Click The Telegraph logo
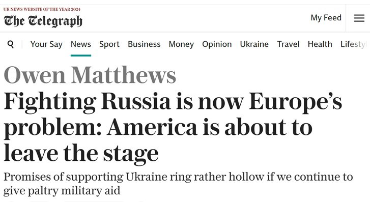This screenshot has height=202, width=370. click(x=43, y=21)
